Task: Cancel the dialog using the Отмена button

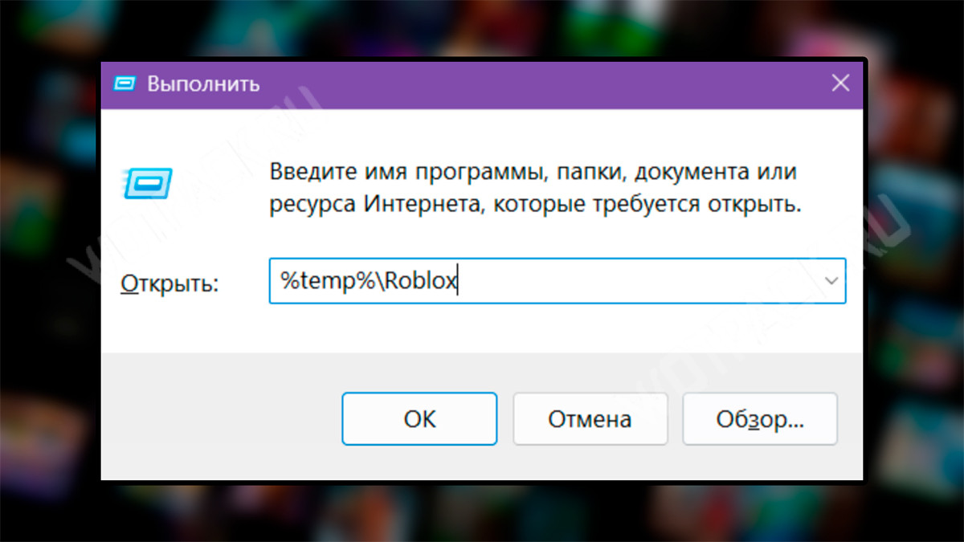Action: (590, 418)
